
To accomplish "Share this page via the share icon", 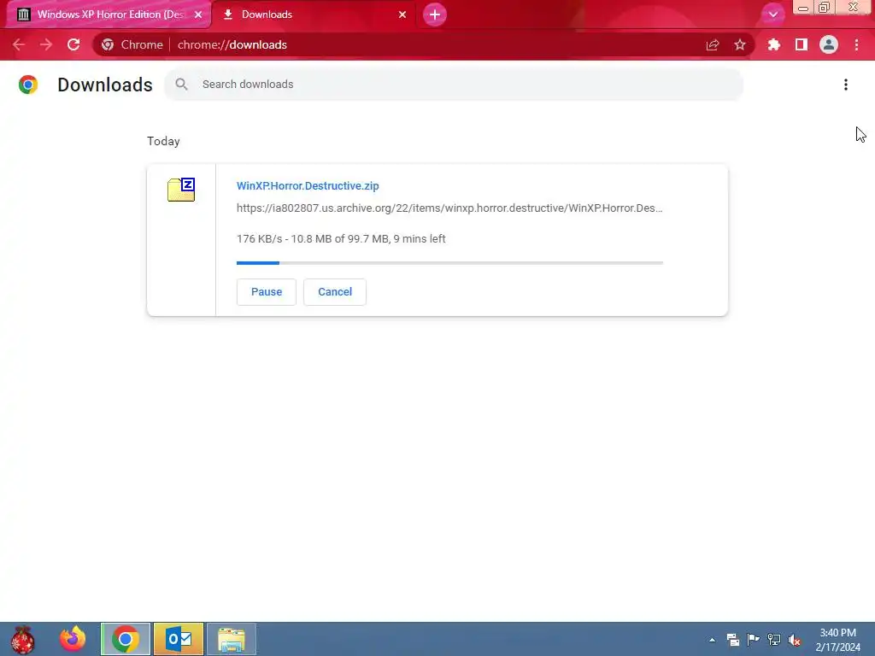I will click(713, 44).
